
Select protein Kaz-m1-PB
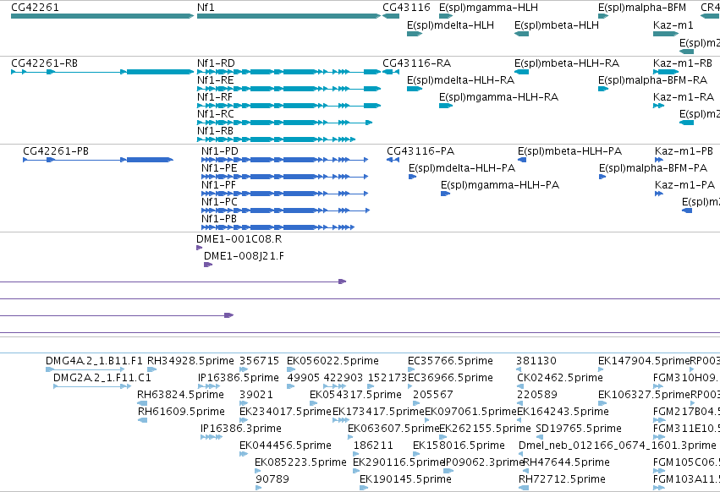[659, 160]
